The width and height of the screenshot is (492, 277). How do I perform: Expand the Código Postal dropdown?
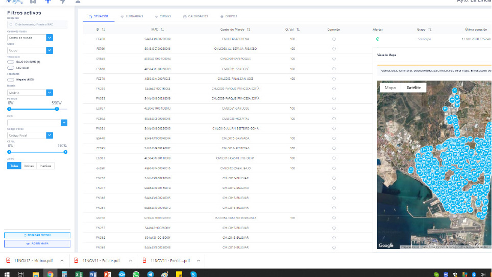click(x=50, y=135)
